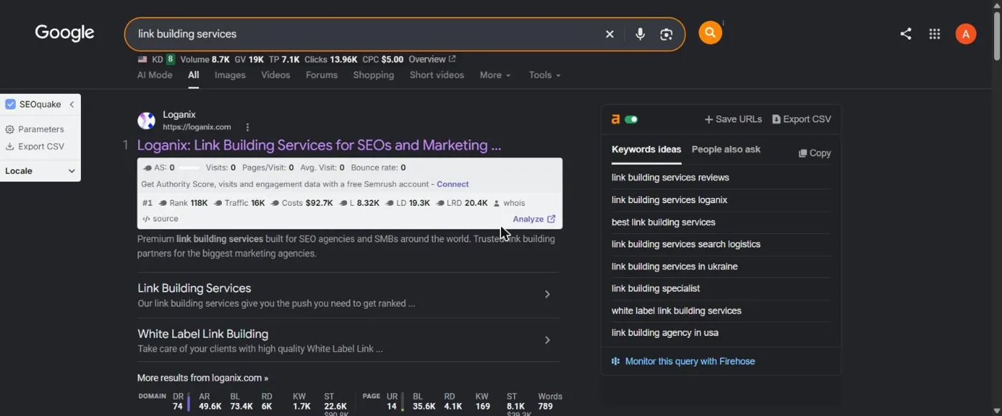Image resolution: width=1002 pixels, height=416 pixels.
Task: Toggle the Ahrefs toolbar green switch
Action: [631, 119]
